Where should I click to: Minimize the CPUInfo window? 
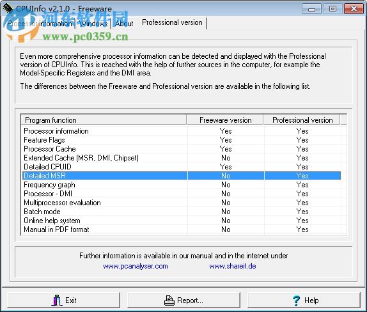[x=311, y=9]
